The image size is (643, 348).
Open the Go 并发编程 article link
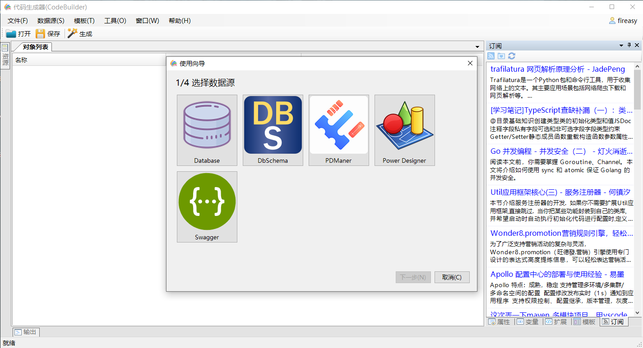tap(561, 151)
